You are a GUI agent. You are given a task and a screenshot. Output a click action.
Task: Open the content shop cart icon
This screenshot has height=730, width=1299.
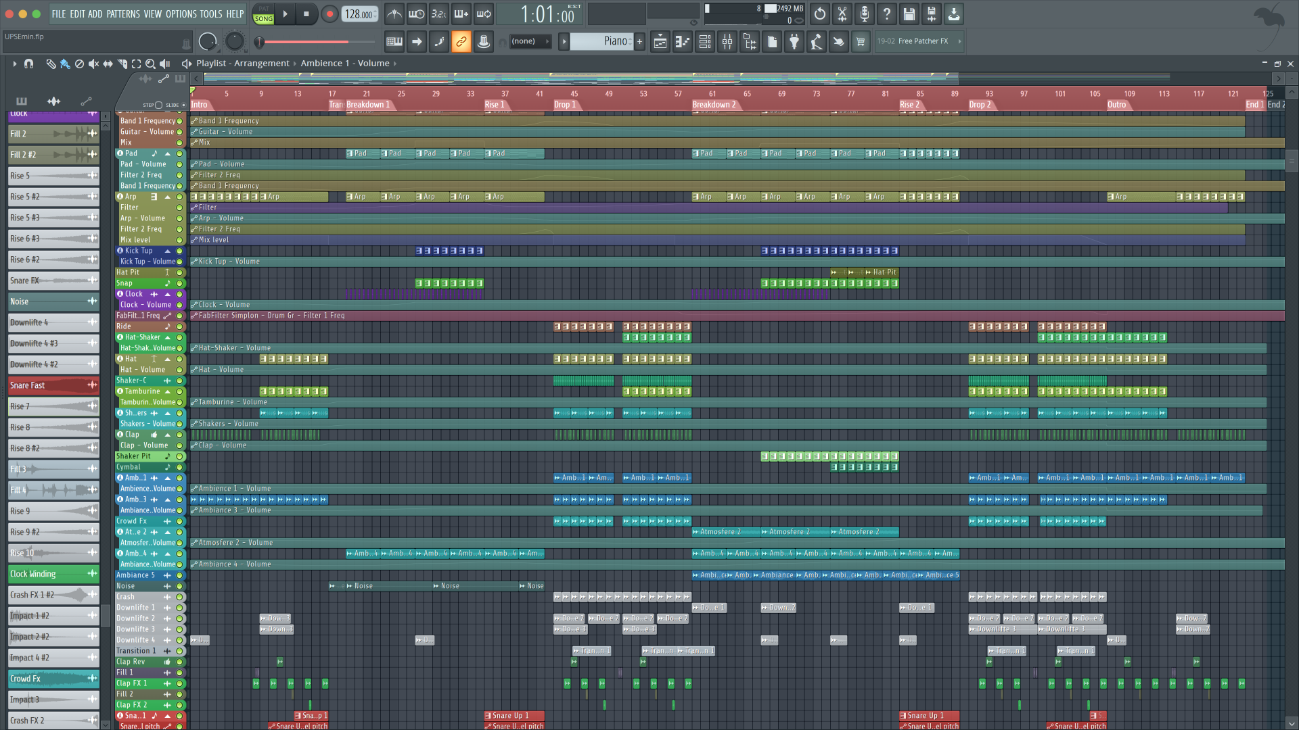tap(861, 42)
